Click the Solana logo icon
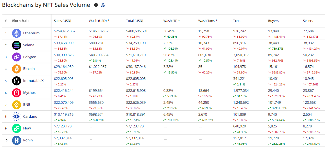Image resolution: width=325 pixels, height=147 pixels. [x=17, y=45]
